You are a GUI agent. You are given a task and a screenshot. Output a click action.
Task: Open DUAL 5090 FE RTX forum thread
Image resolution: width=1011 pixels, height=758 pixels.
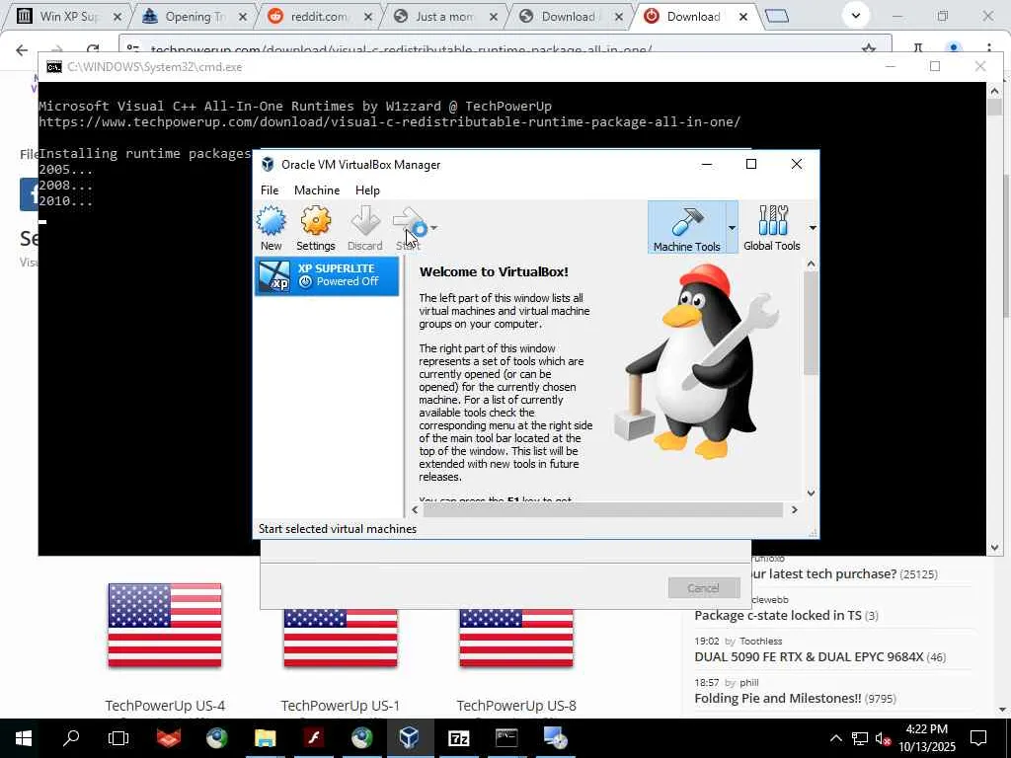click(x=810, y=656)
